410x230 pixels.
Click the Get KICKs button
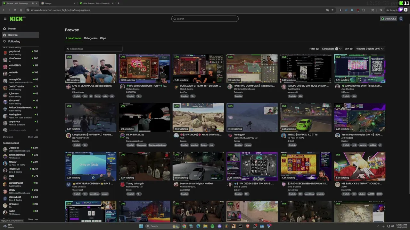point(389,19)
